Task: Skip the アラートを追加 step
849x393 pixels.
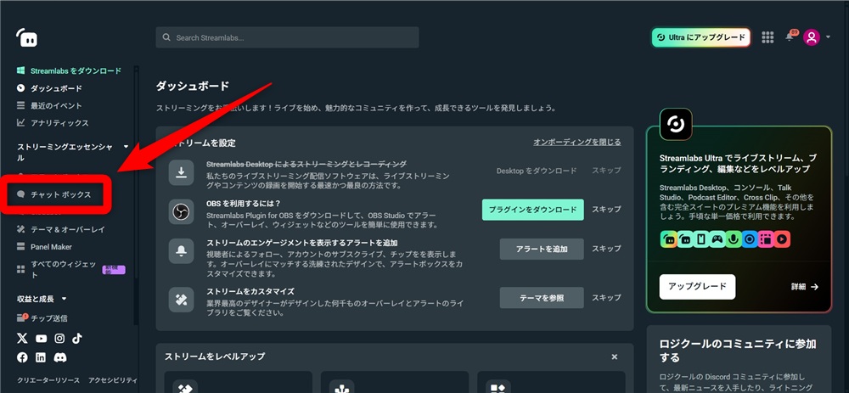Action: (606, 249)
